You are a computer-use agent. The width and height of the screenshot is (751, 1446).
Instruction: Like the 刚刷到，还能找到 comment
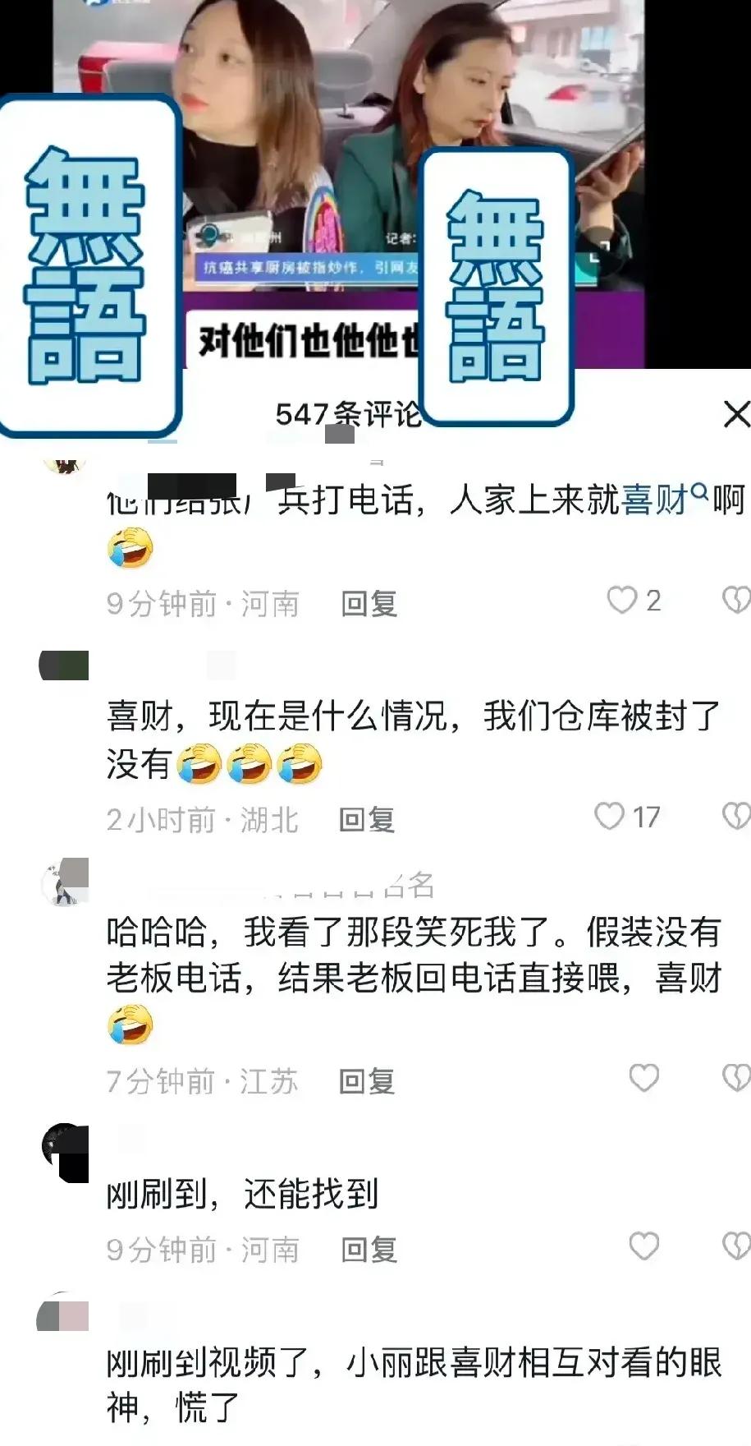point(643,1246)
